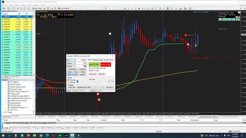Click the green Buy button
The width and height of the screenshot is (246, 138).
point(94,64)
